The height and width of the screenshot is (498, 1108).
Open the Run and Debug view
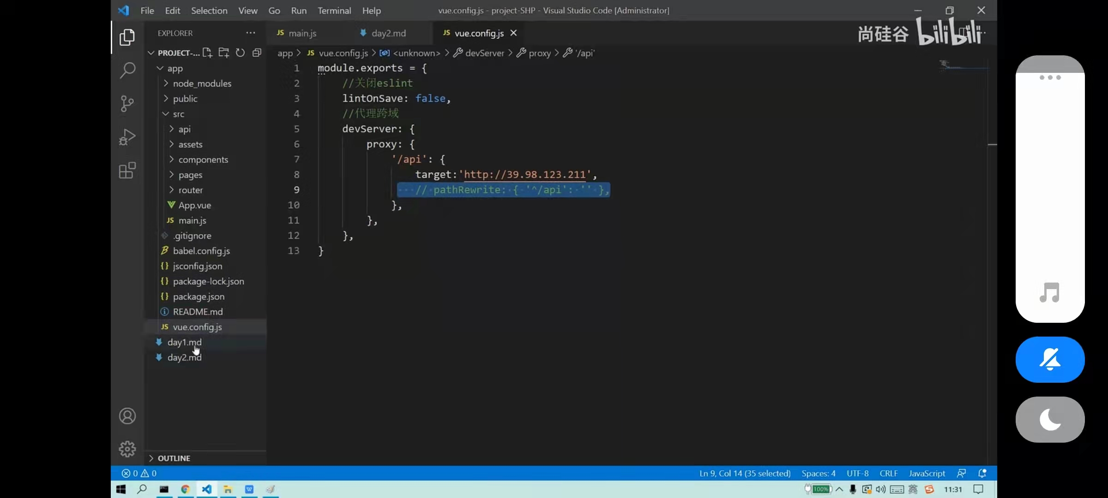pyautogui.click(x=127, y=137)
